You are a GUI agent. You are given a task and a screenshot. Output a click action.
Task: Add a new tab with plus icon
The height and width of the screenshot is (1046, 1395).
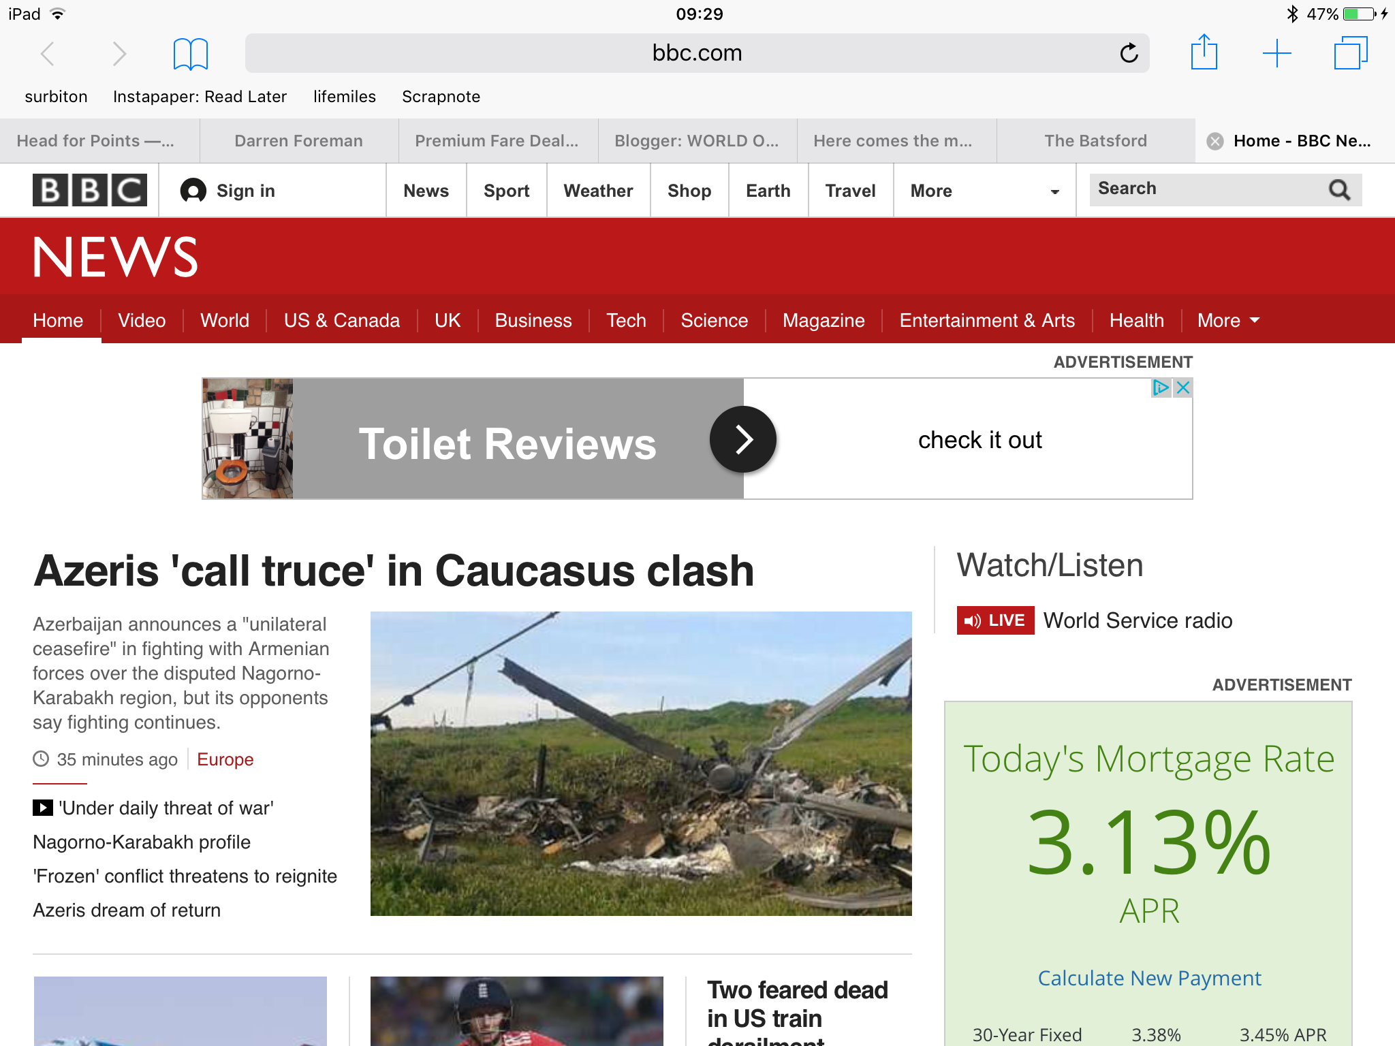(1276, 53)
